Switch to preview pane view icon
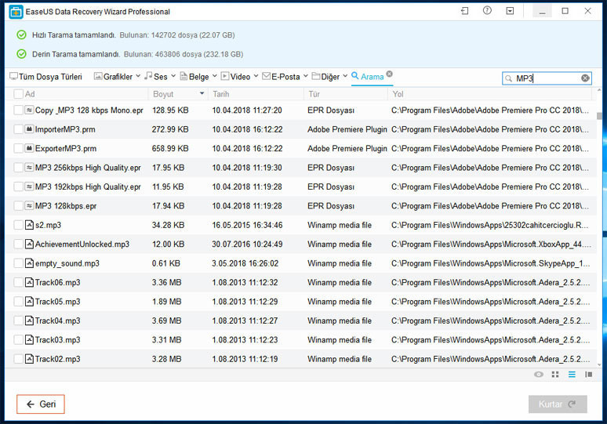The height and width of the screenshot is (424, 607). pos(588,375)
